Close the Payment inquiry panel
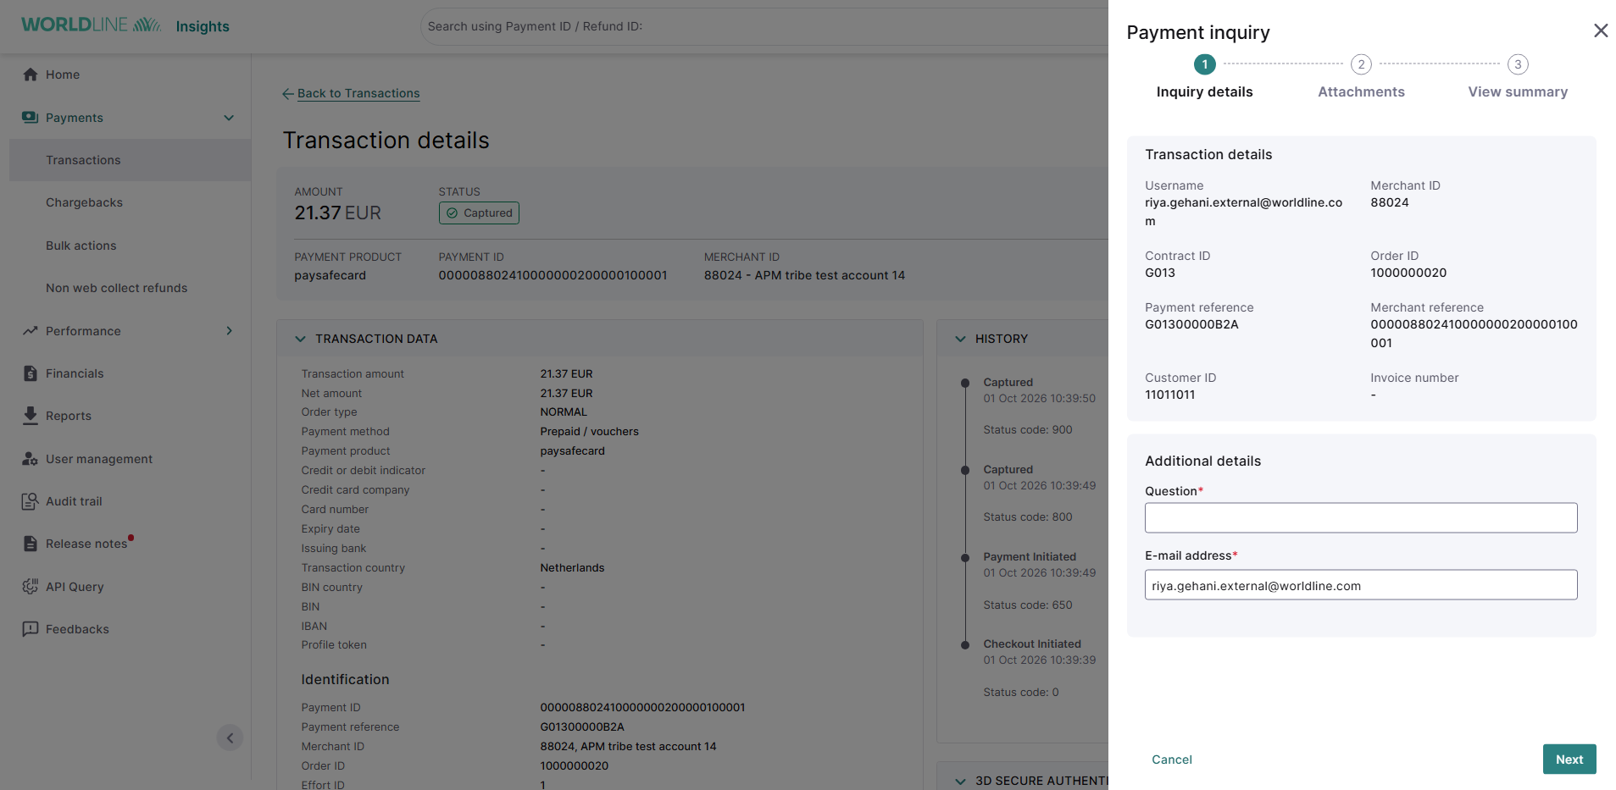 point(1600,31)
